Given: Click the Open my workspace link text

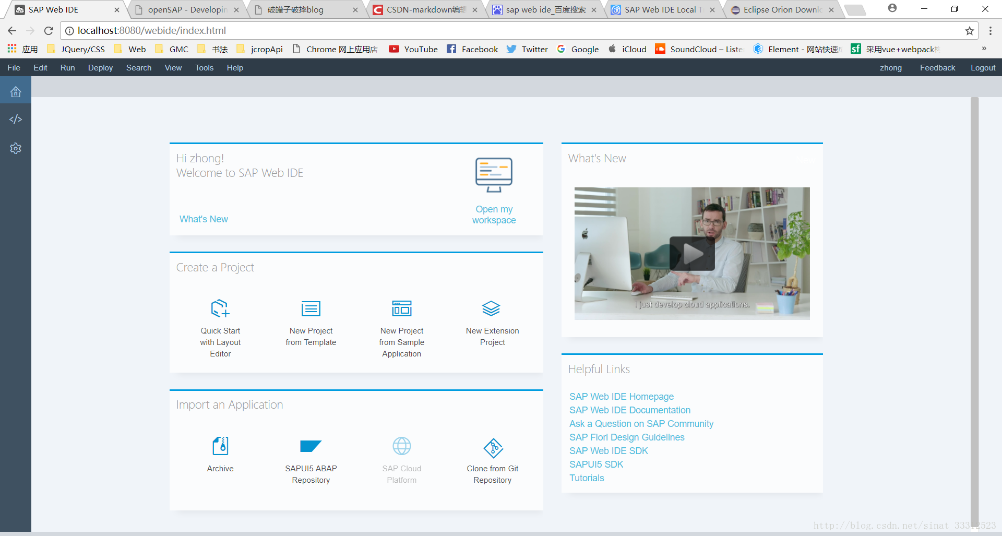Looking at the screenshot, I should pyautogui.click(x=494, y=215).
